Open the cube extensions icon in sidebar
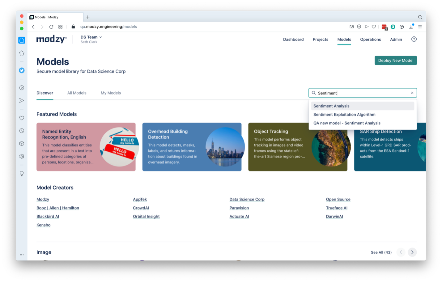442x283 pixels. 22,144
